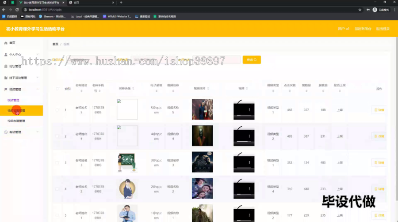398x222 pixels.
Task: Click the first search input field in the filter bar
Action: click(90, 60)
